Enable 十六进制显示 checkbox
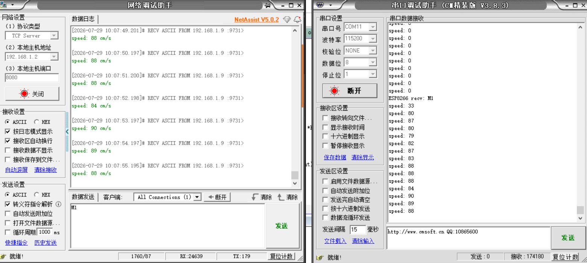587x263 pixels. (325, 136)
